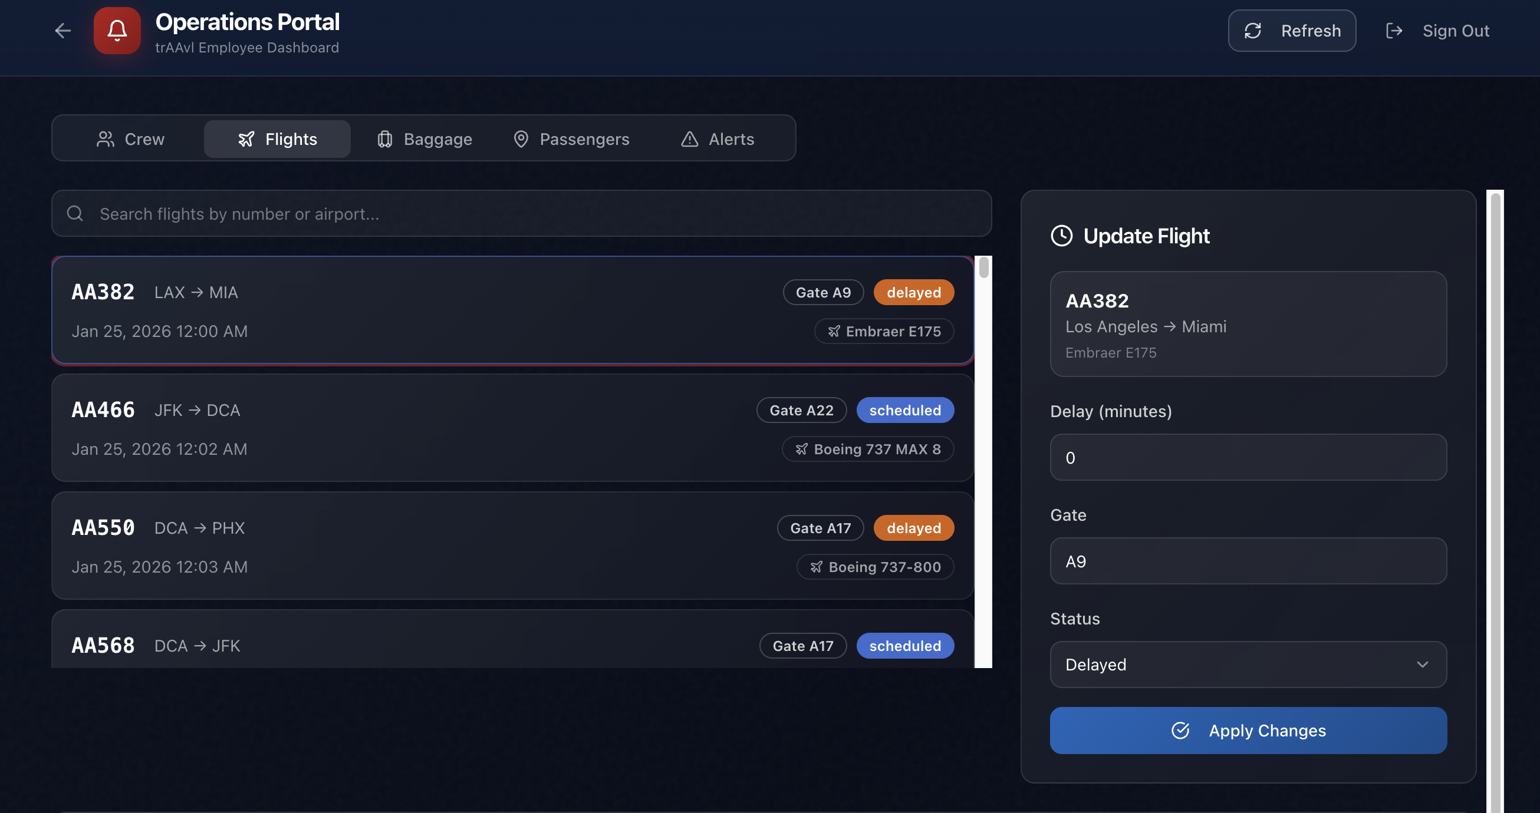Go to the Passengers tab

[571, 138]
